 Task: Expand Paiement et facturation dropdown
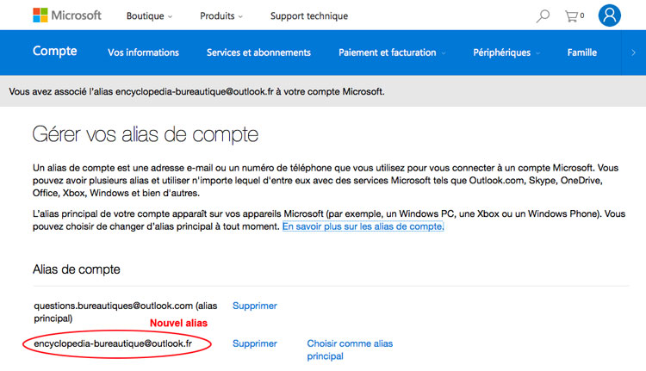click(392, 53)
